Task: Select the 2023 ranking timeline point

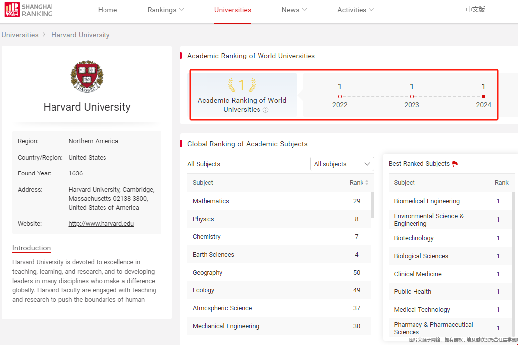Action: point(412,96)
